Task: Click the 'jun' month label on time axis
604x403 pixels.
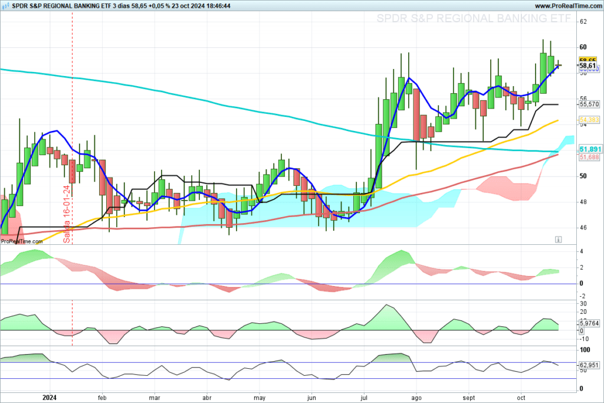Action: (x=311, y=398)
